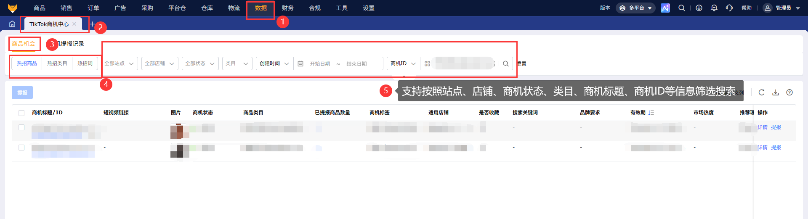Open the 物流 menu

pos(234,8)
